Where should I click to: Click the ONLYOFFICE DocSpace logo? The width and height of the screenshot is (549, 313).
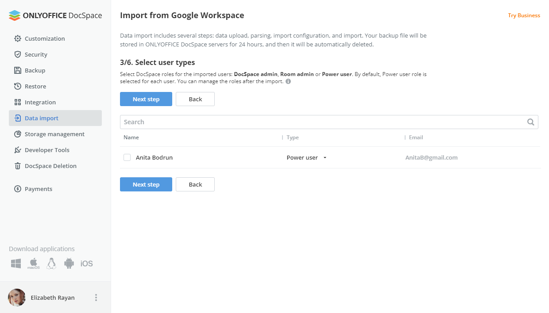[x=55, y=15]
